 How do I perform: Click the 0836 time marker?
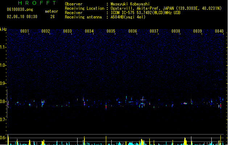133,31
